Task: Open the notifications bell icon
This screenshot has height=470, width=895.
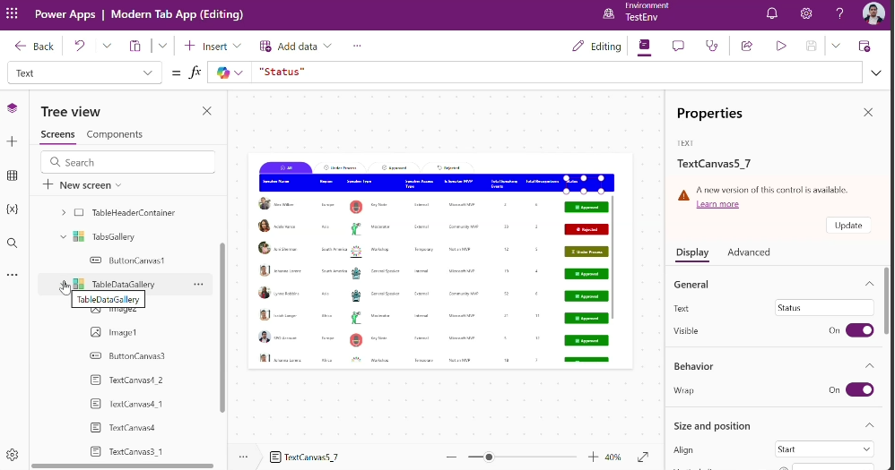Action: [771, 13]
